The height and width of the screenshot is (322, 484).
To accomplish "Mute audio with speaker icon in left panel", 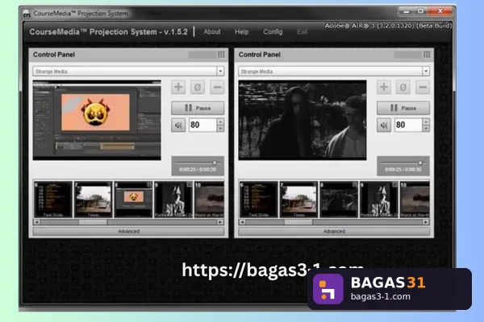I will (178, 125).
